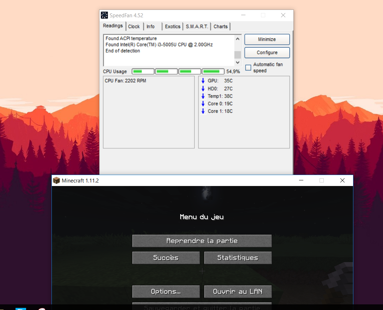Click the SpeedFan app icon in title bar

104,15
